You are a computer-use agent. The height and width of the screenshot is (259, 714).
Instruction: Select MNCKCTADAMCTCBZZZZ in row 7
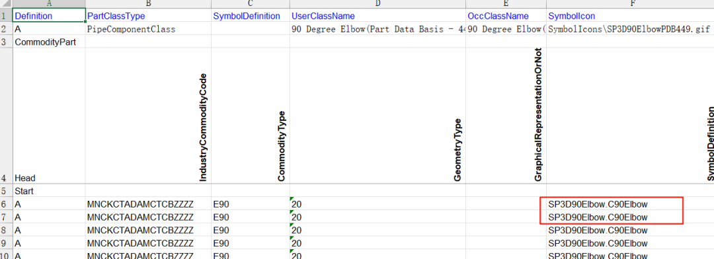148,217
